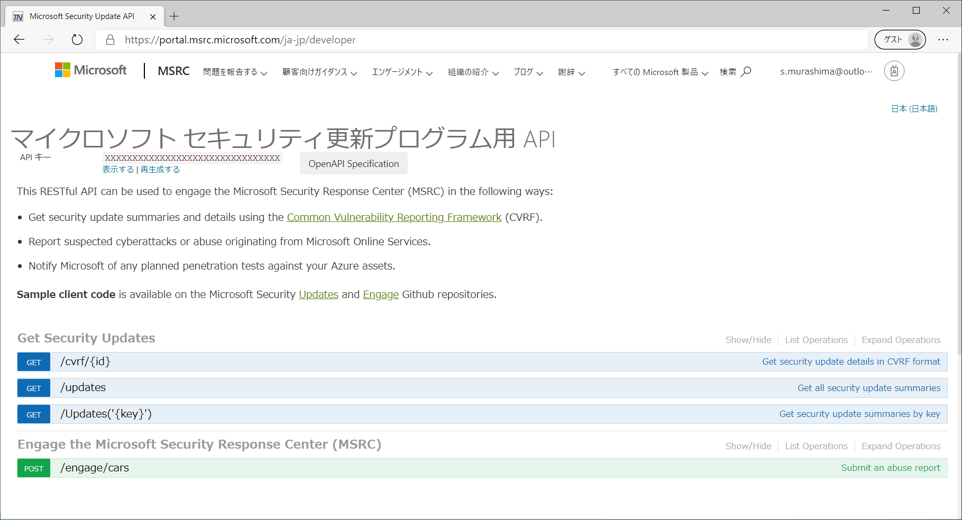
Task: Click the account avatar icon
Action: click(894, 71)
